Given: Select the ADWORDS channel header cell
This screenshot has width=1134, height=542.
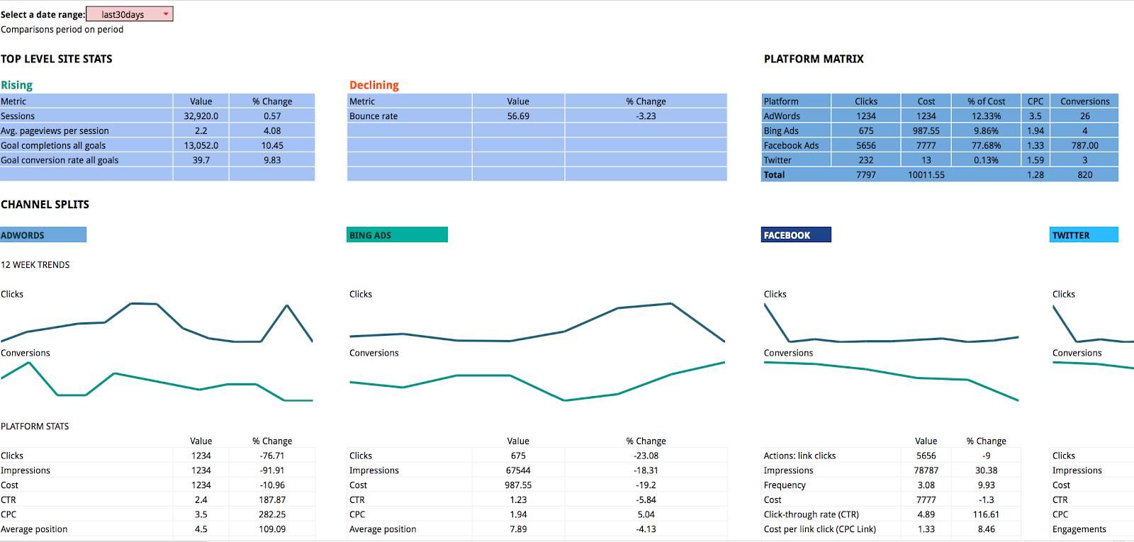Looking at the screenshot, I should tap(43, 235).
